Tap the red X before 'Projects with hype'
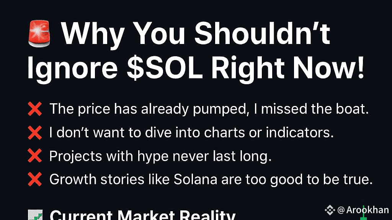Screen dimensions: 392x220 click(x=35, y=155)
